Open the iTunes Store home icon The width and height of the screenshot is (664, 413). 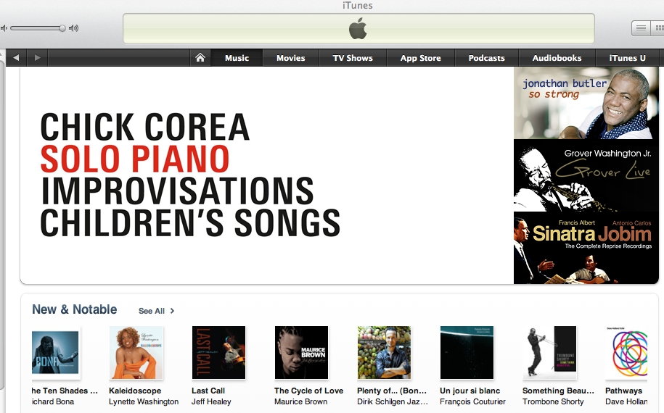(x=200, y=57)
